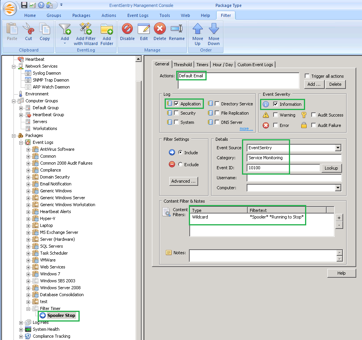Switch to the Threshold tab
Screen dimensions: 362x340
coord(183,65)
